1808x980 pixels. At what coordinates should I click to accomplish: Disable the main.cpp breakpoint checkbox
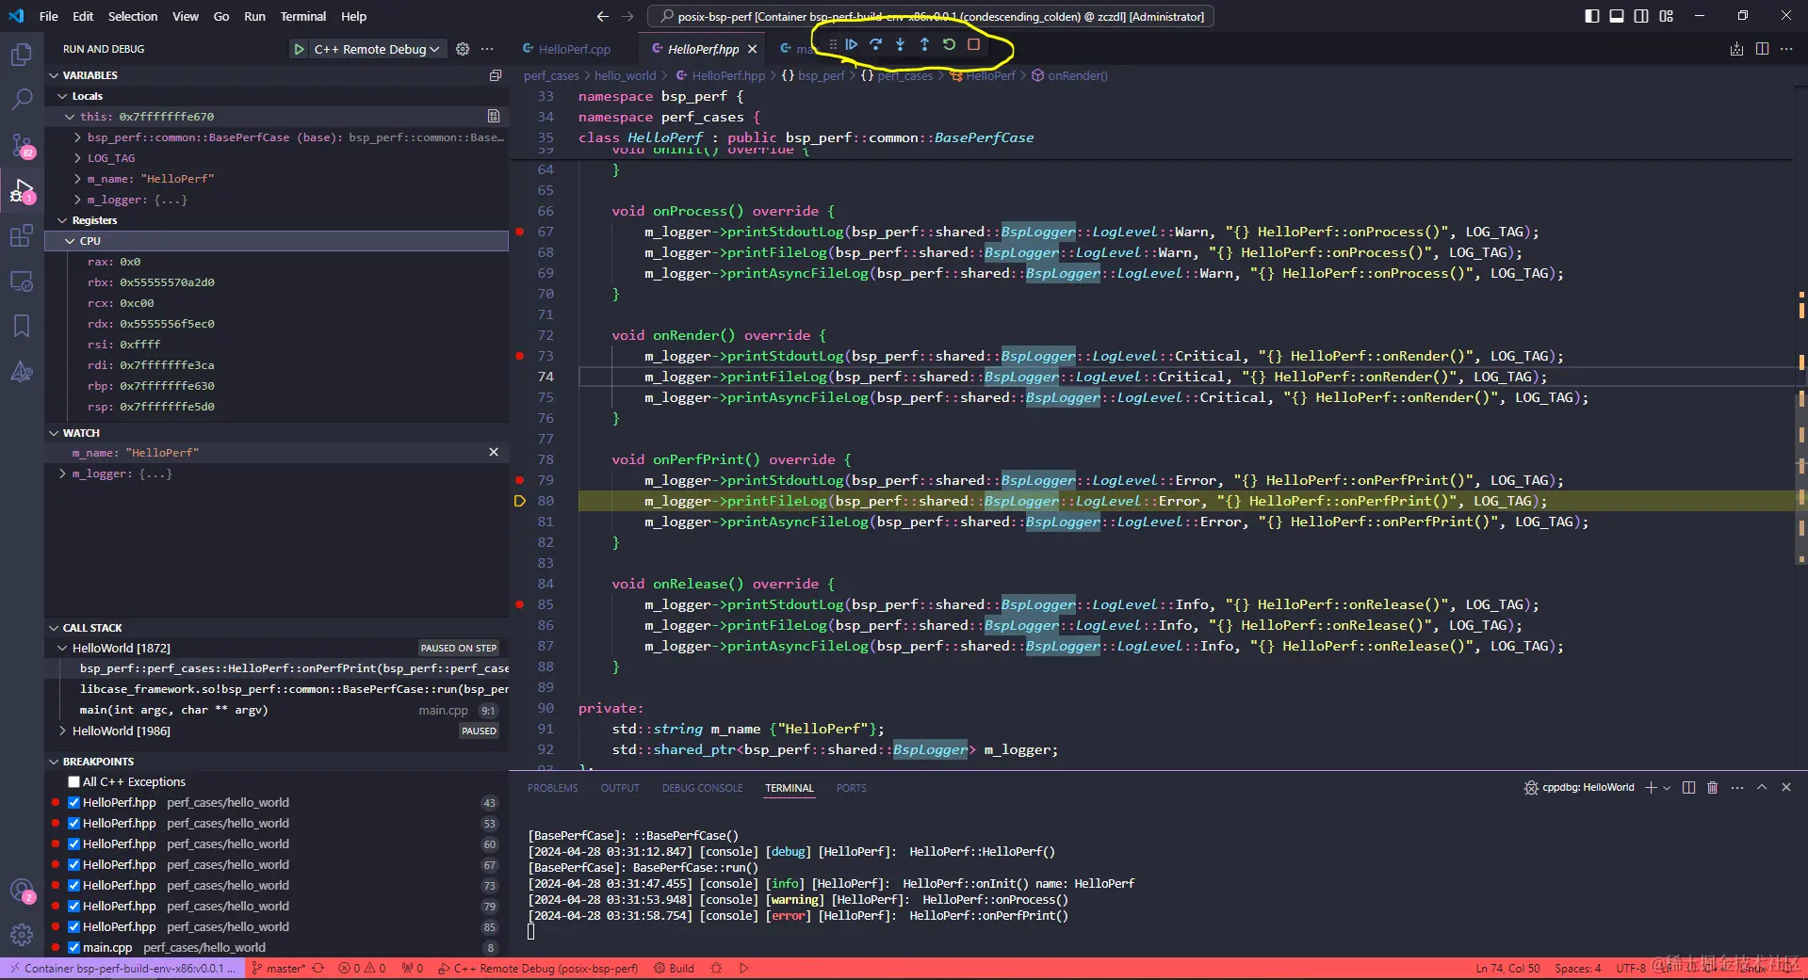tap(73, 947)
